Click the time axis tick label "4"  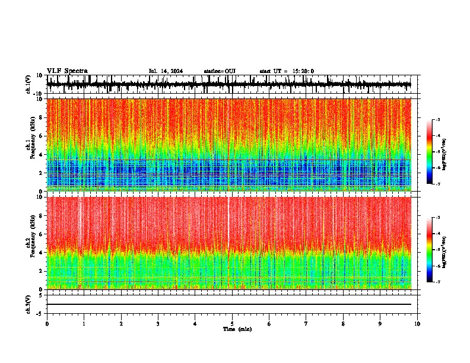(195, 324)
